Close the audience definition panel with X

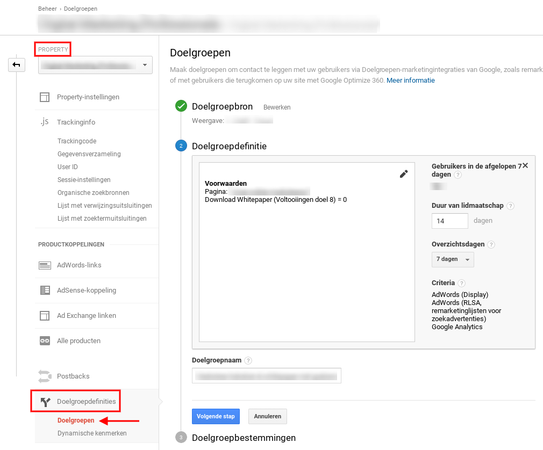[x=525, y=165]
